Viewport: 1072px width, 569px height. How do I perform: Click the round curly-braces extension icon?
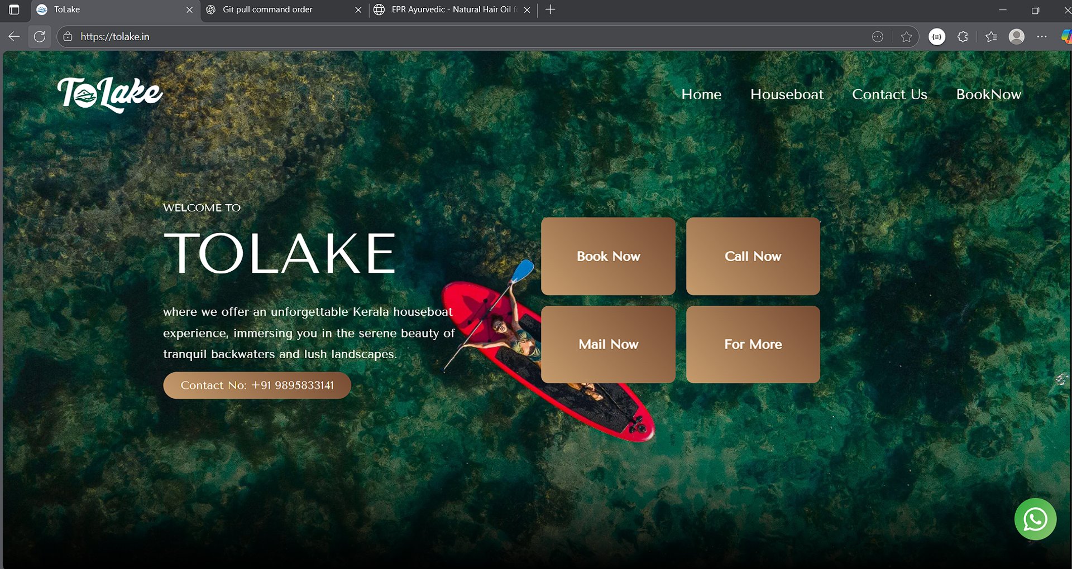[x=937, y=37]
